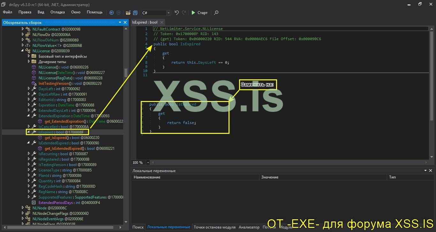Expand the NLNodeChangeFlags node
This screenshot has width=436, height=232.
click(x=23, y=213)
